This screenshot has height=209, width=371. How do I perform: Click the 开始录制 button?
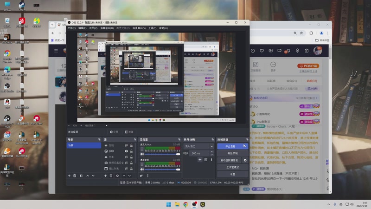[233, 153]
